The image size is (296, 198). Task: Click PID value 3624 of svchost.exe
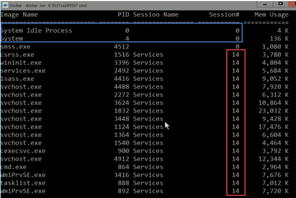pos(122,103)
